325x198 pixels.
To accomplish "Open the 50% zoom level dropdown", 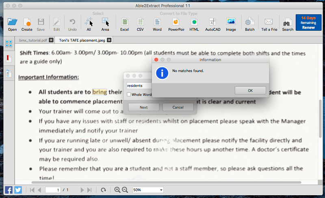I will pos(148,190).
